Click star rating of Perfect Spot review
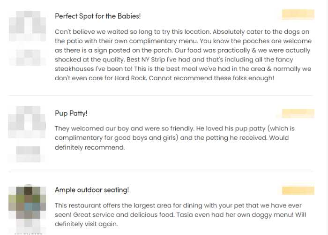 (298, 15)
